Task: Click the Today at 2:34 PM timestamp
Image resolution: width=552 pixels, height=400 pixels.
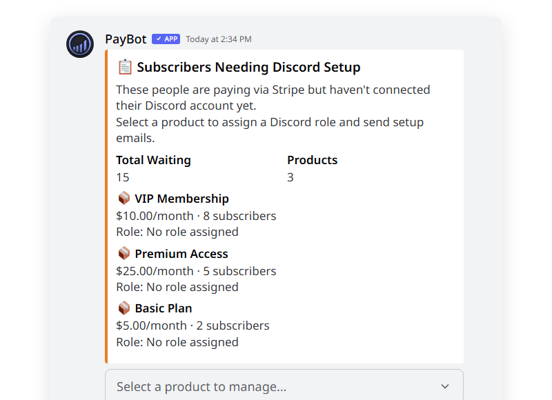Action: click(218, 39)
